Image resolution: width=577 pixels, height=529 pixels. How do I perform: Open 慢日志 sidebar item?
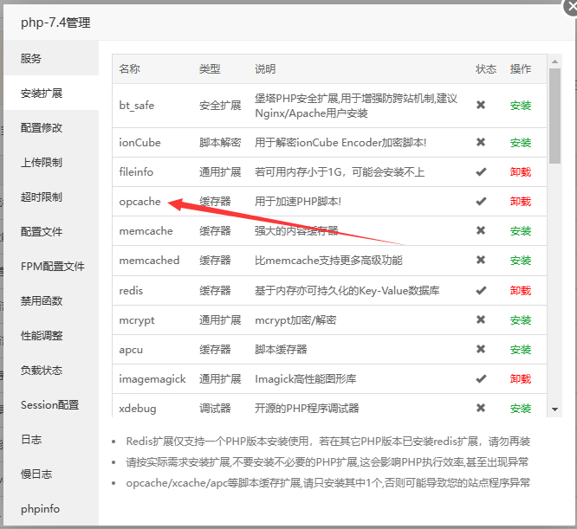[x=51, y=474]
